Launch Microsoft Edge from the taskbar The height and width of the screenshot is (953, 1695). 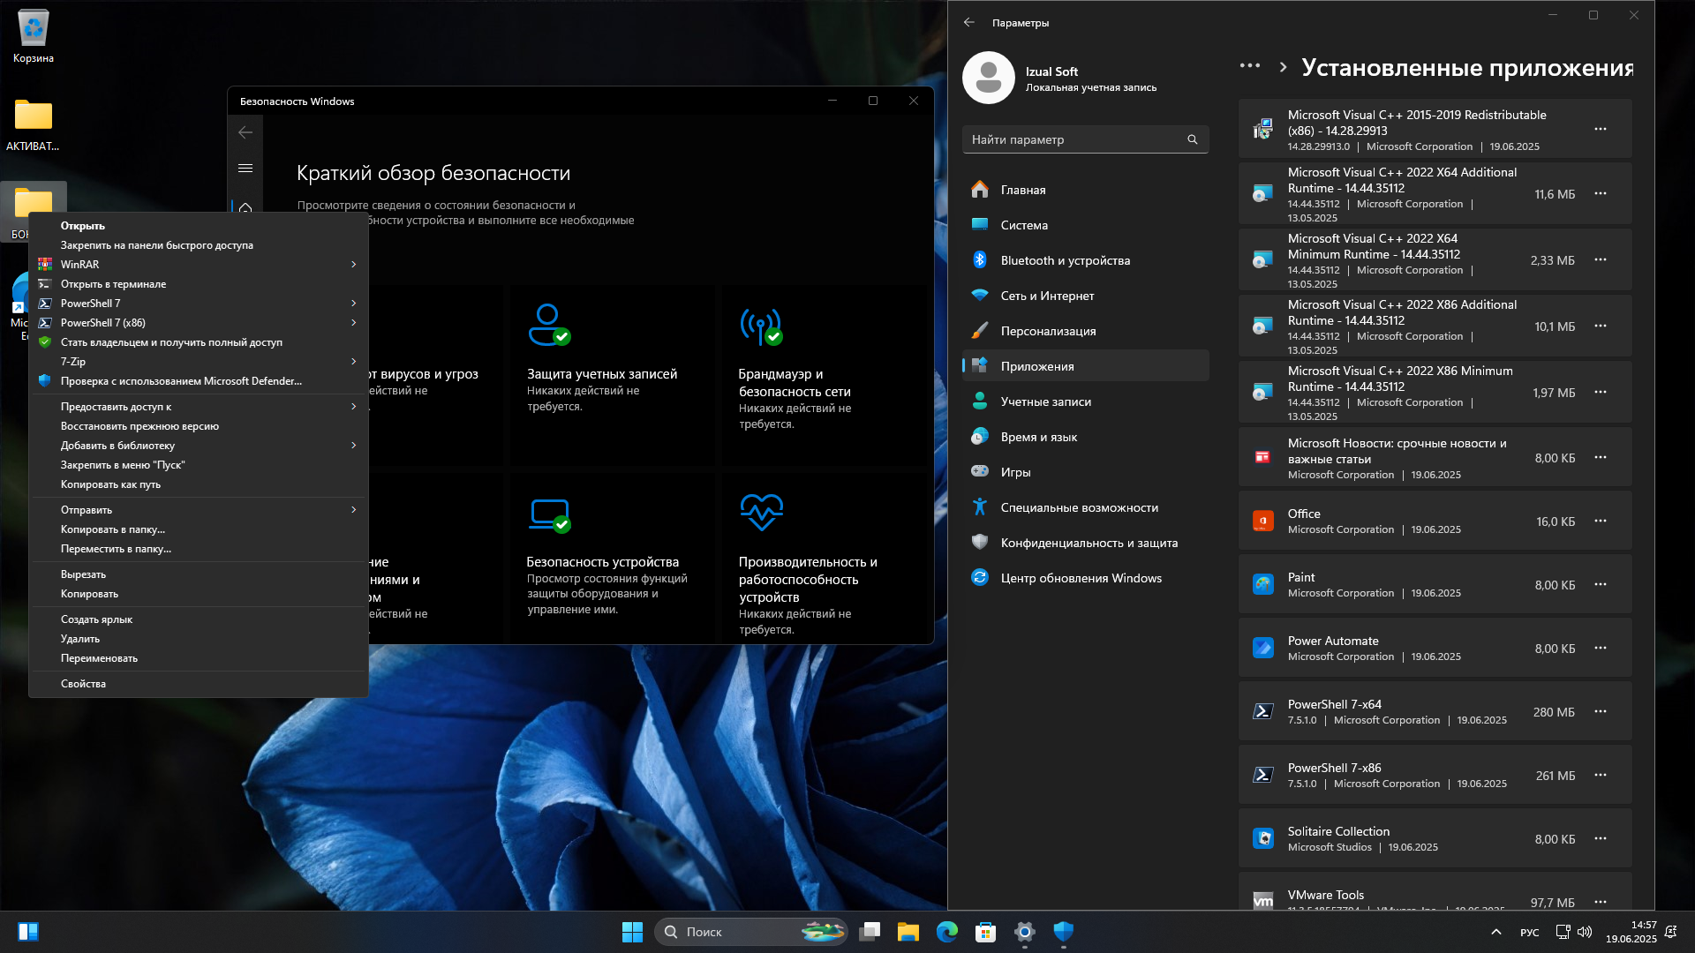946,932
